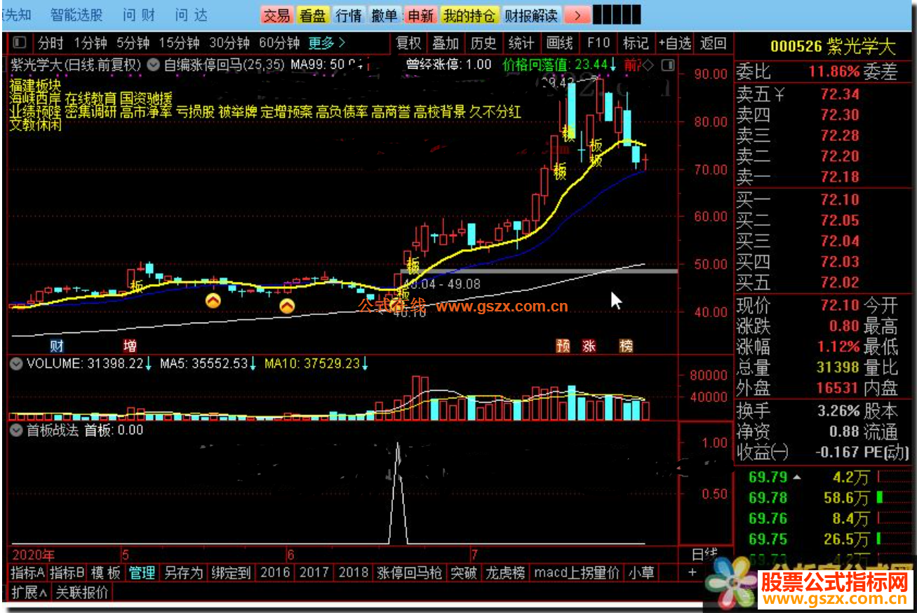This screenshot has height=613, width=917.
Task: Click the 管理 tab
Action: (142, 573)
